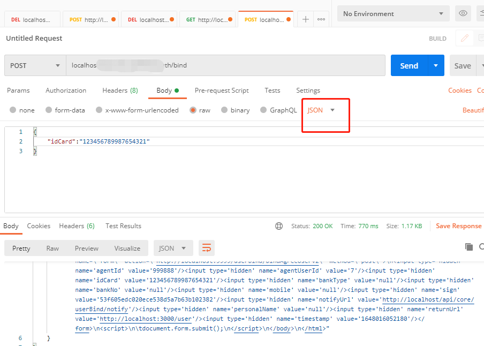
Task: Open the POST method dropdown
Action: click(x=35, y=65)
